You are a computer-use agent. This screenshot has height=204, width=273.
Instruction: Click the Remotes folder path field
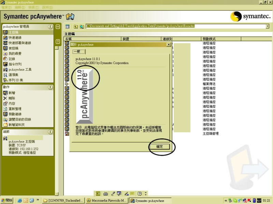[176, 26]
